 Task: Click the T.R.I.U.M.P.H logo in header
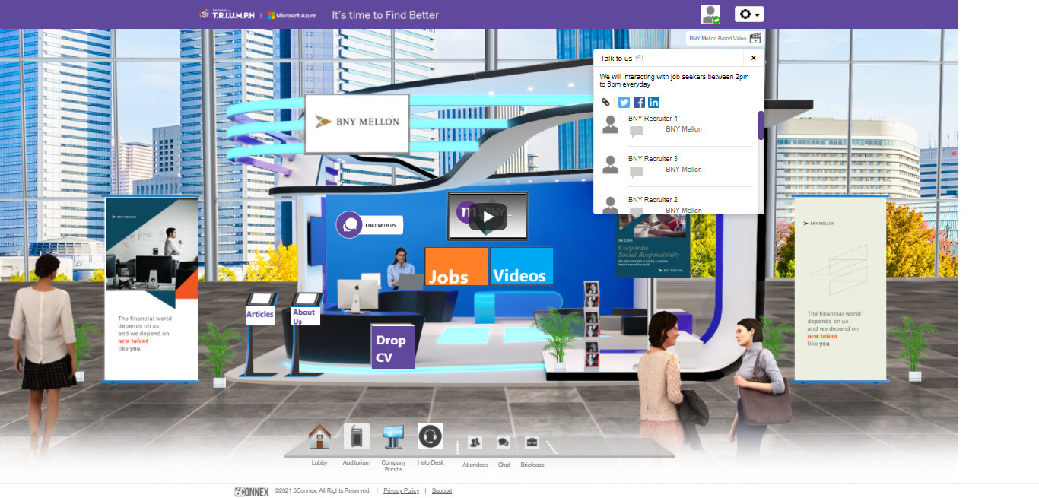point(226,14)
